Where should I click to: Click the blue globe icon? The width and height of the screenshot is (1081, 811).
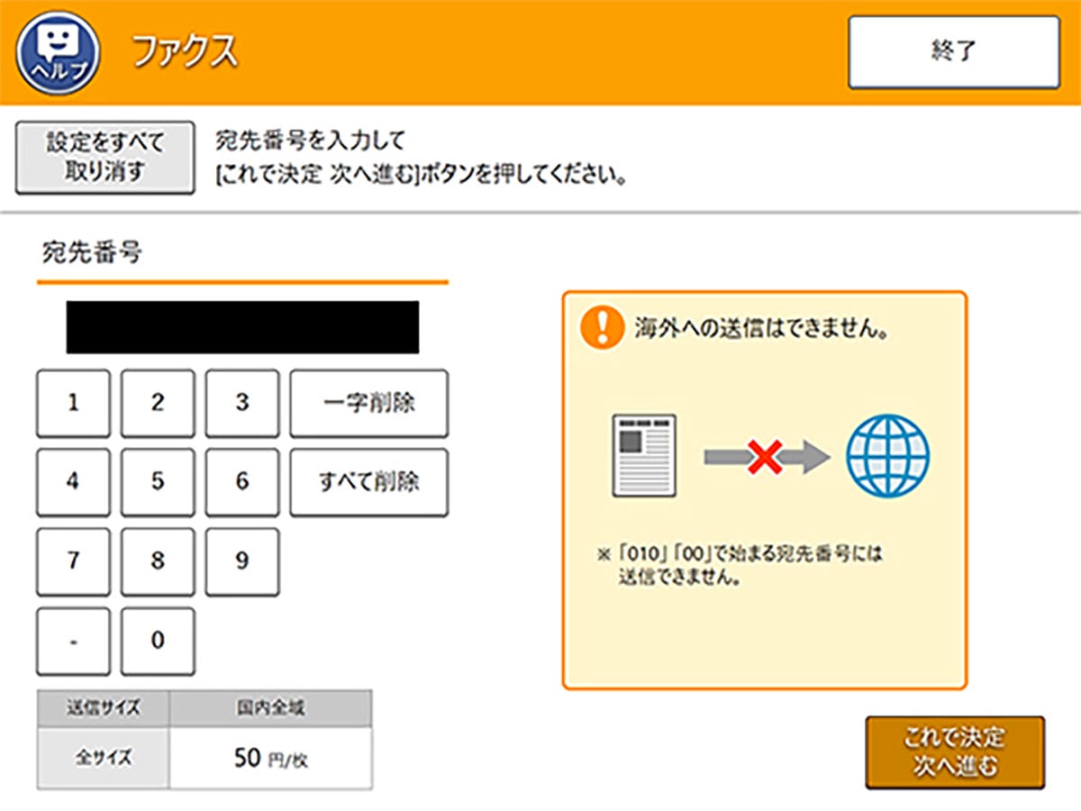tap(888, 456)
